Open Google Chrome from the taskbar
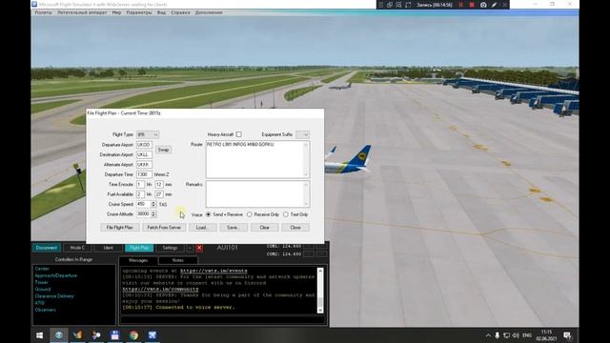The width and height of the screenshot is (610, 343). point(133,335)
